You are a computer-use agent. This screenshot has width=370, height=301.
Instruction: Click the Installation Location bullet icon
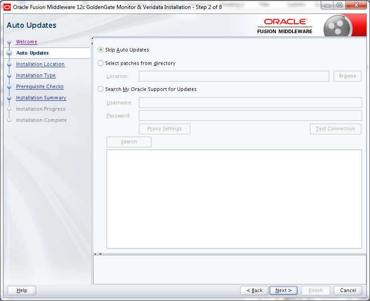coord(9,64)
